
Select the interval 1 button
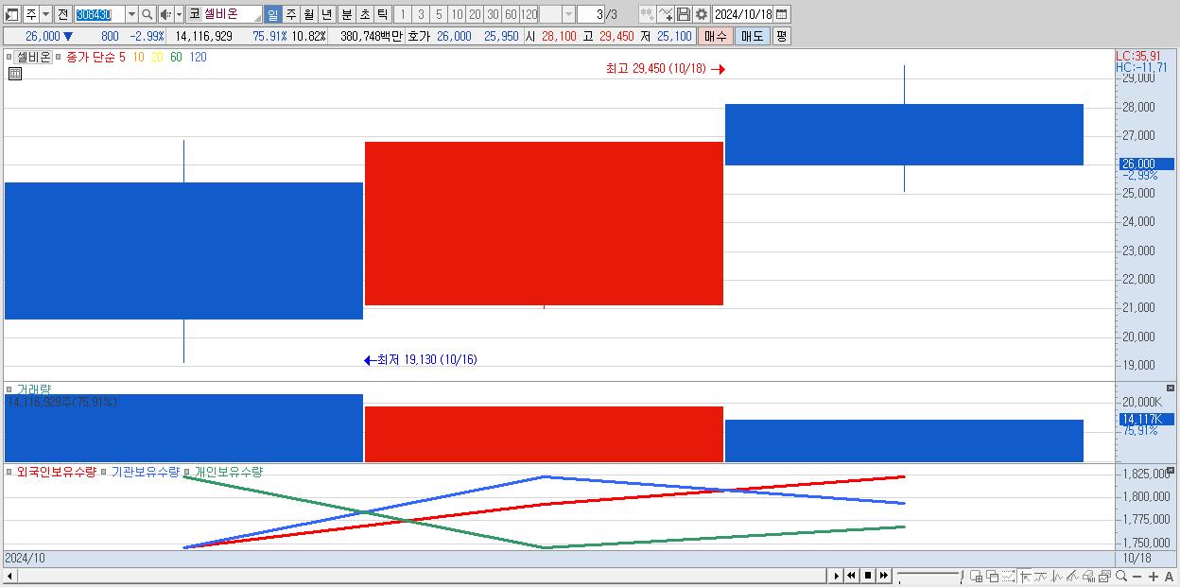click(402, 14)
